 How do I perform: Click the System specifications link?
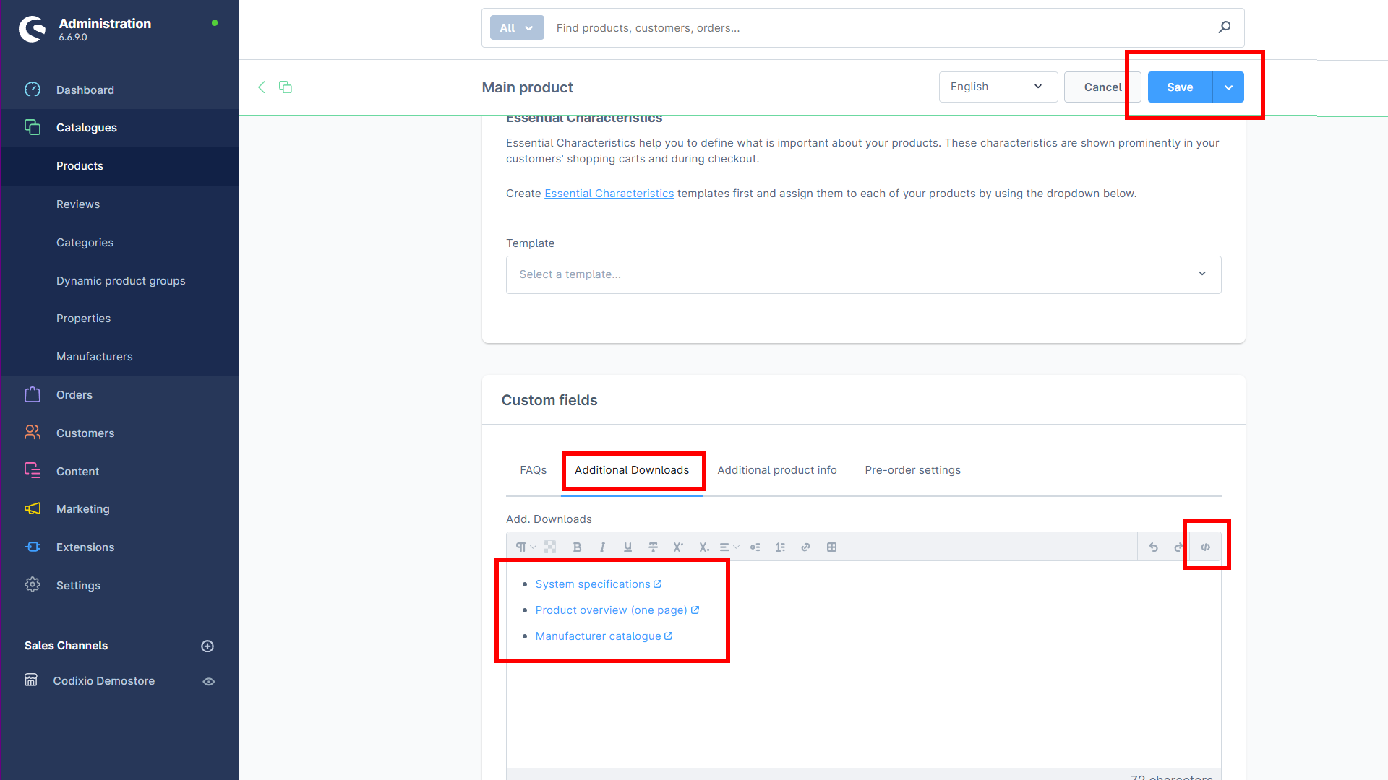pyautogui.click(x=593, y=583)
